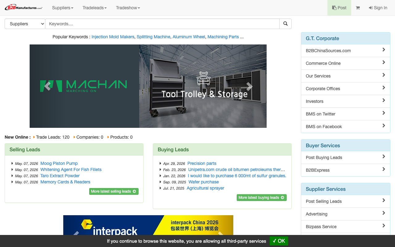
Task: Open Aluminum Wheel keyword link
Action: (189, 37)
